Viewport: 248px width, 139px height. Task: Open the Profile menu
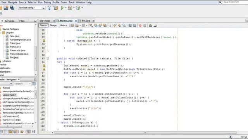point(56,2)
